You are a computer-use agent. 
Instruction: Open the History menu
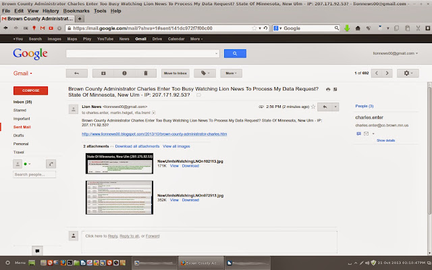51,11
